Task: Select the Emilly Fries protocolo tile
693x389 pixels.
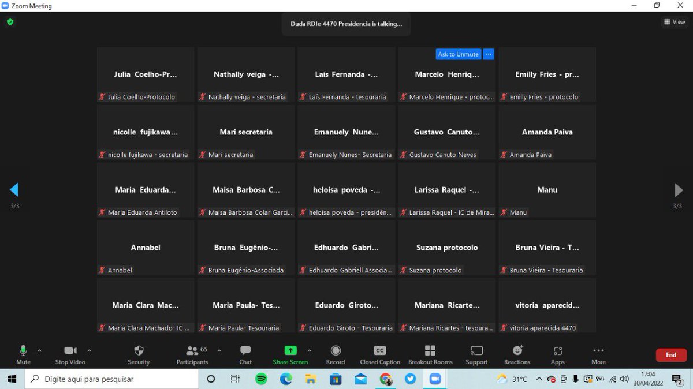Action: pyautogui.click(x=547, y=74)
